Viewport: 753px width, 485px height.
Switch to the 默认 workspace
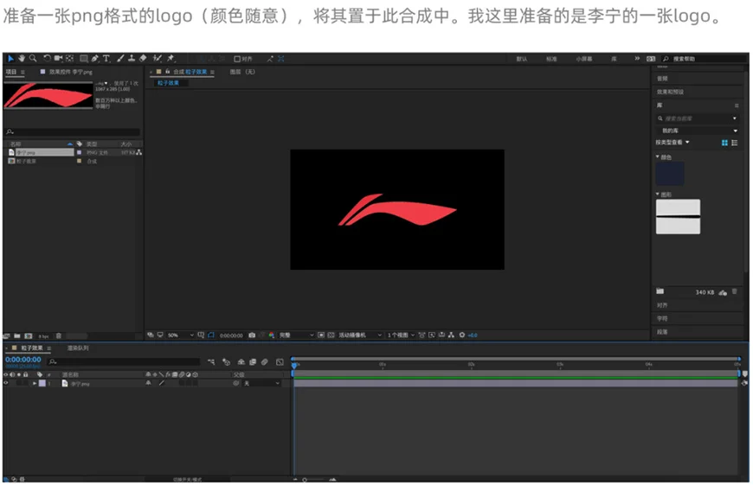tap(522, 59)
